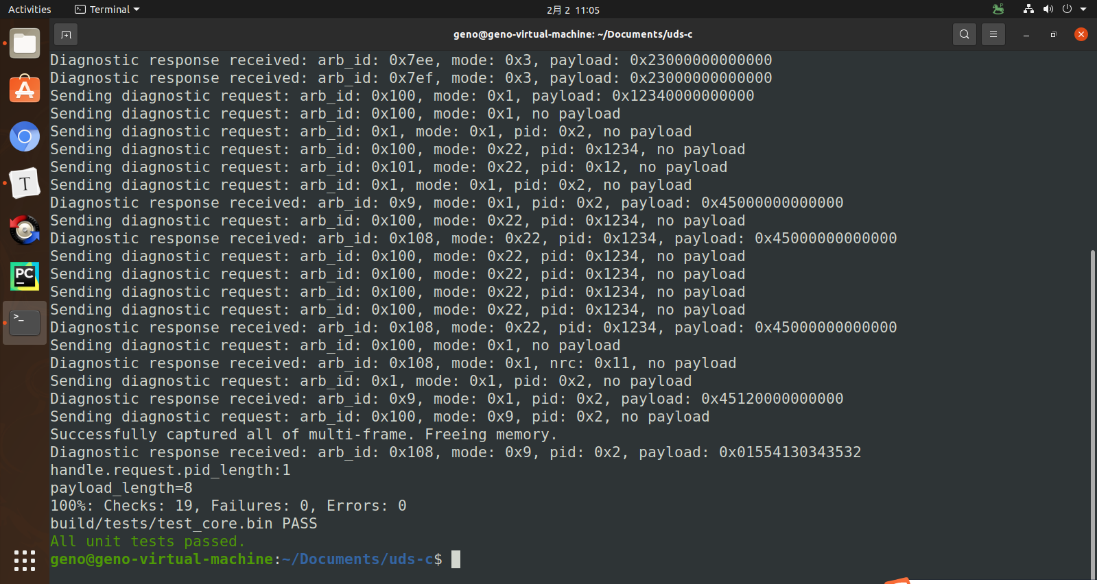Expand the system menu arrow
Image resolution: width=1097 pixels, height=584 pixels.
1083,9
